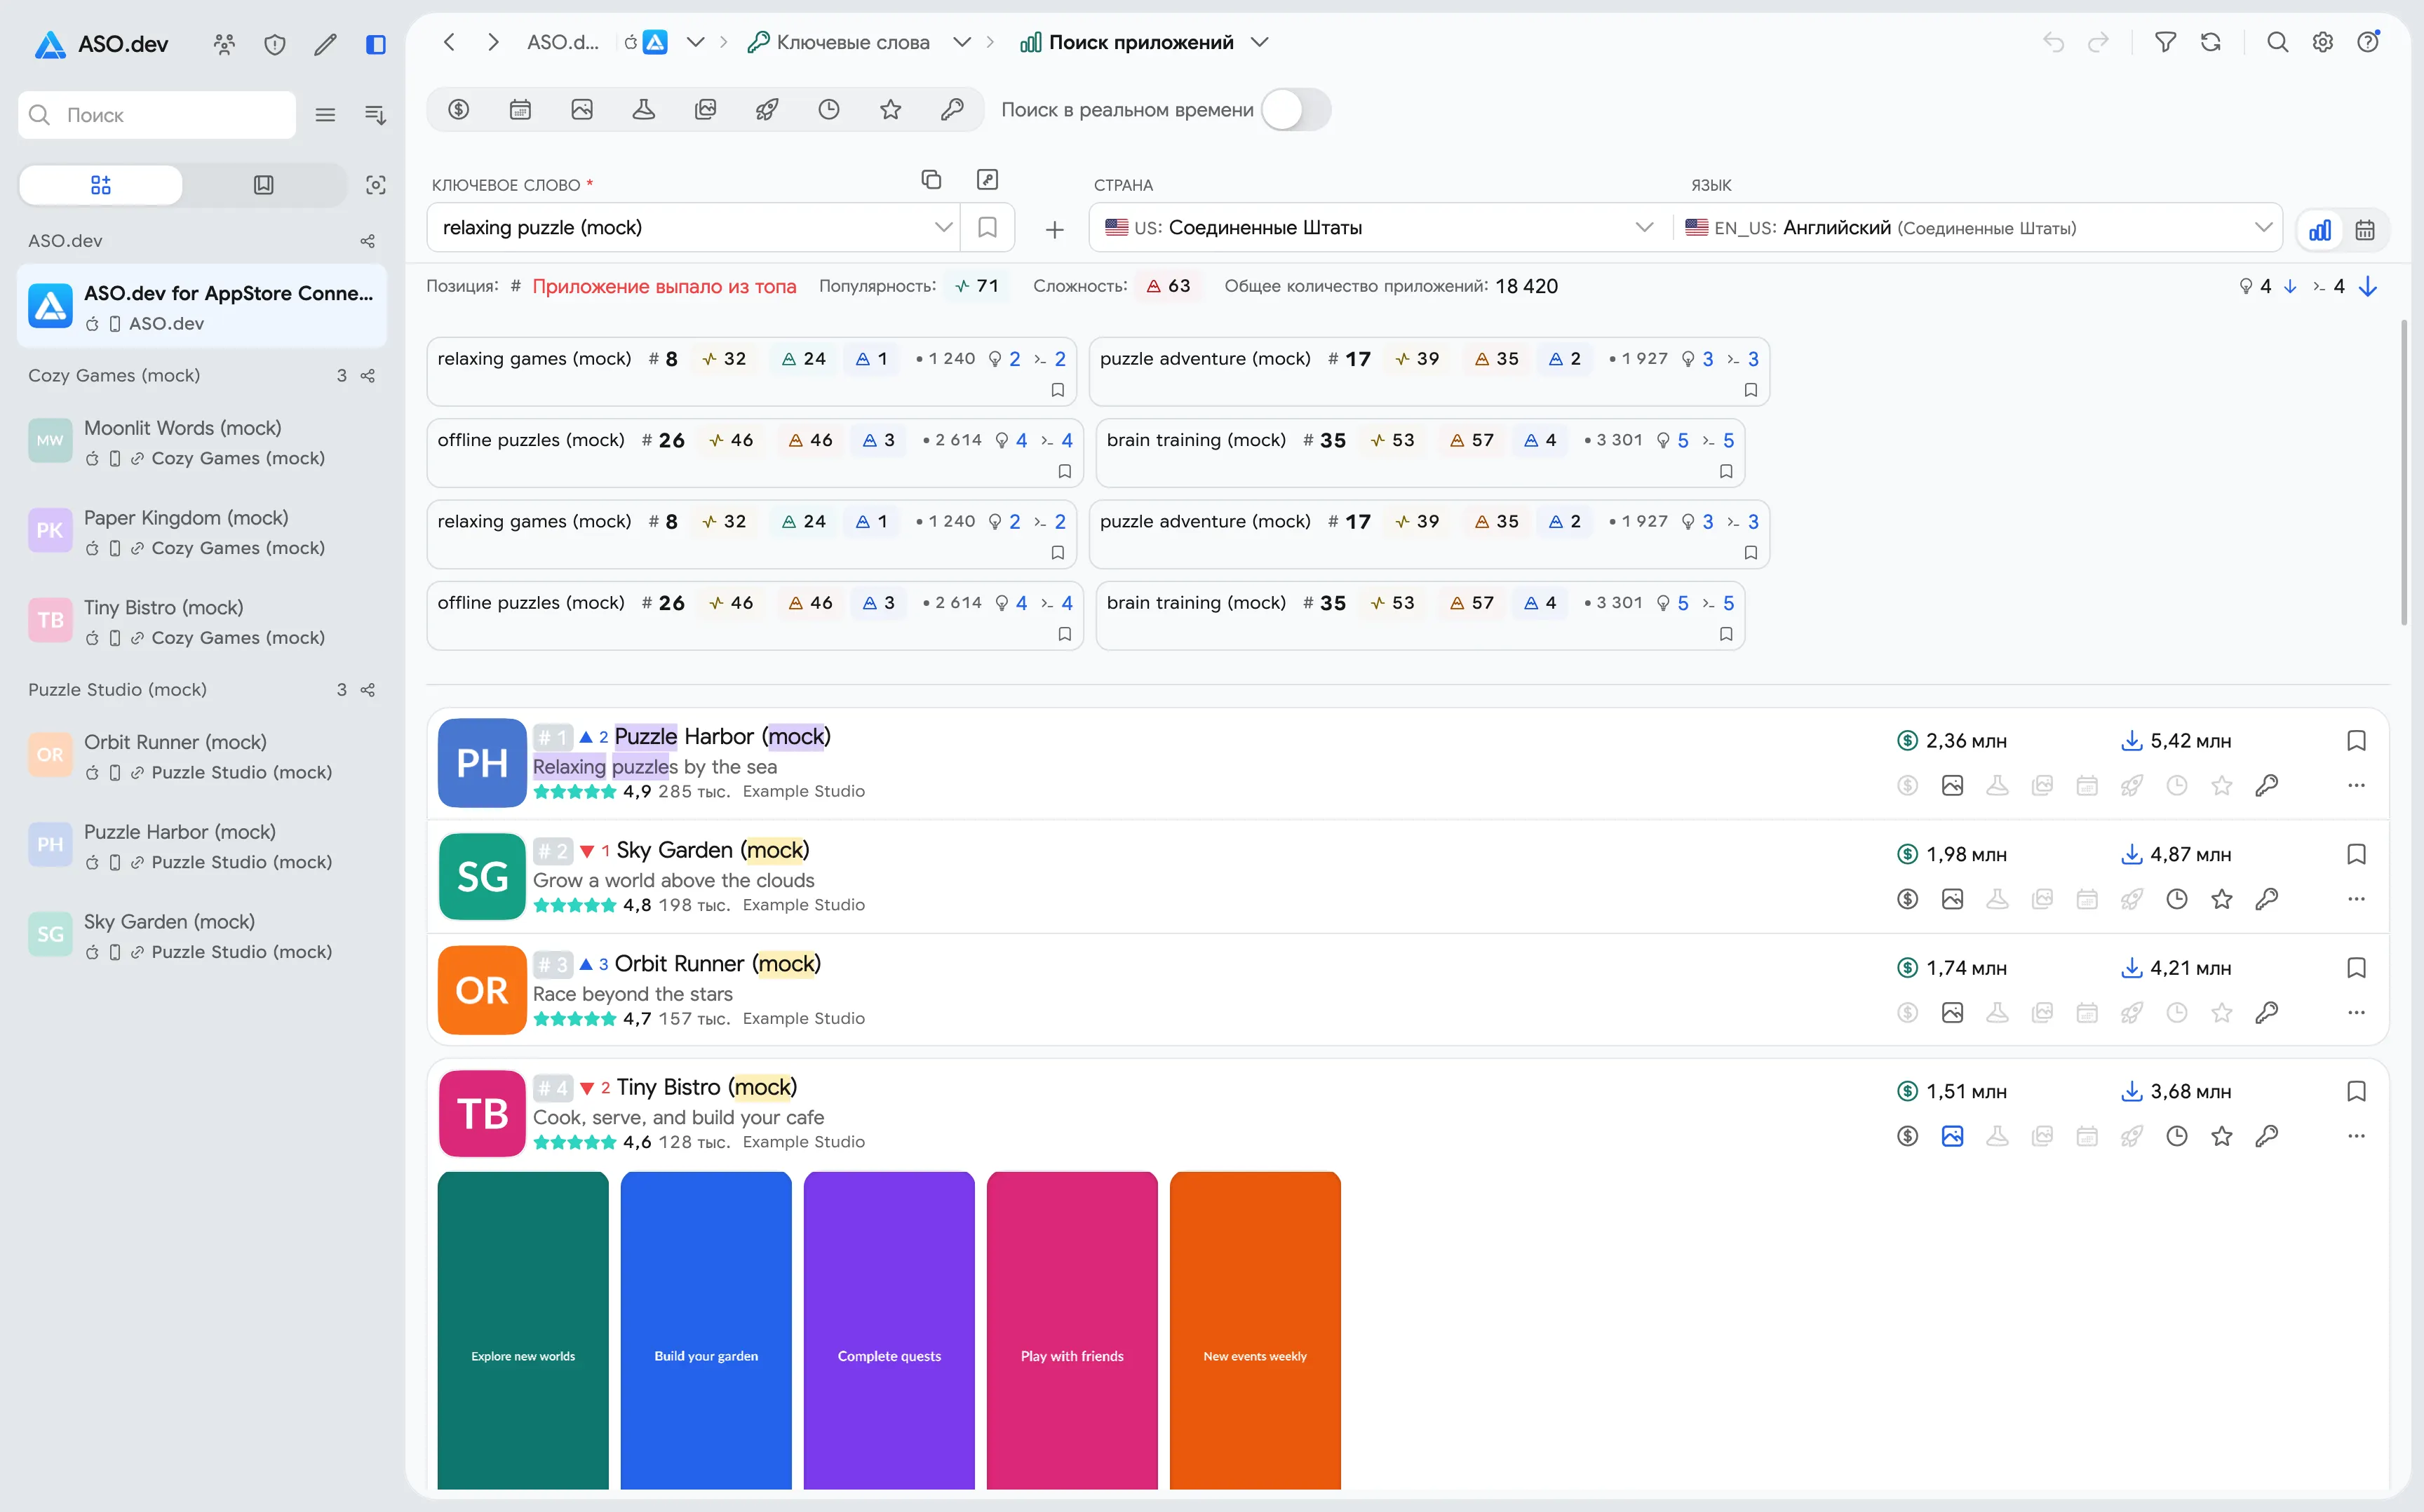Select the calendar view next to chart
Screen dimensions: 2424x1512
(2365, 230)
